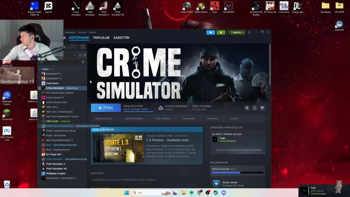
Task: Show ready-to-play games filter icon
Action: 84,55
